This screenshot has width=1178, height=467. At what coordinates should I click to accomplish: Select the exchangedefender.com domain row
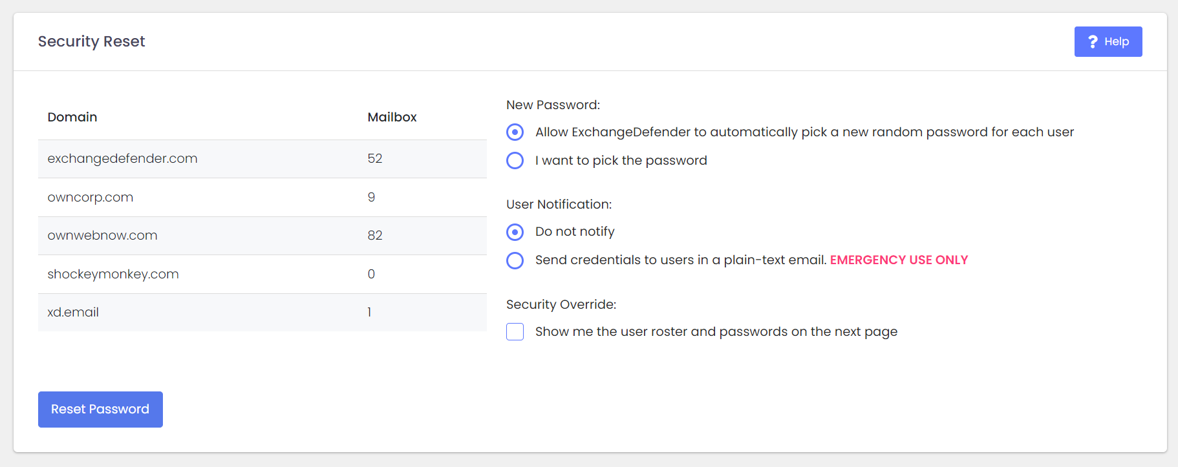[x=122, y=159]
